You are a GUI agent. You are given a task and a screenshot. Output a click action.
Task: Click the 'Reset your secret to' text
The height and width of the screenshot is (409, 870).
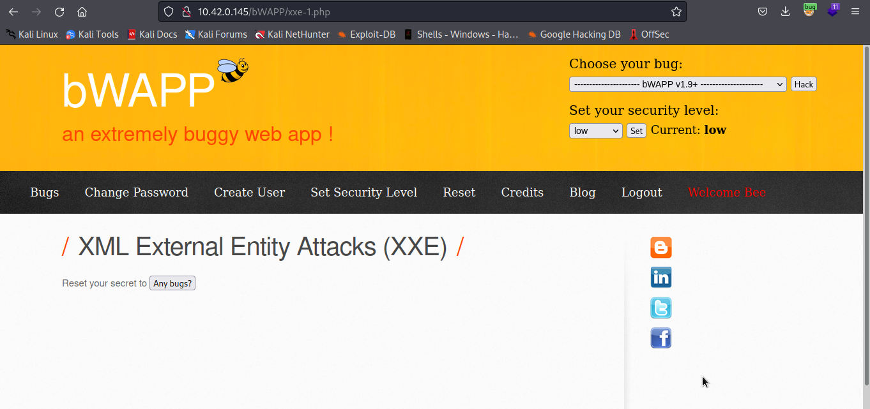105,283
